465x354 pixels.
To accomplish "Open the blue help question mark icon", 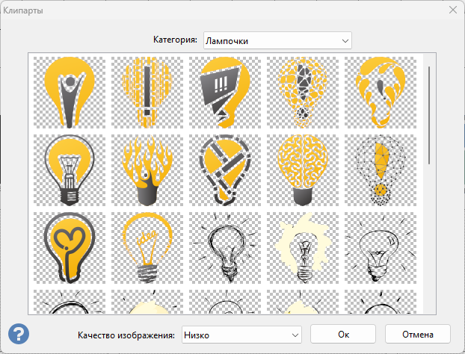I will [19, 333].
